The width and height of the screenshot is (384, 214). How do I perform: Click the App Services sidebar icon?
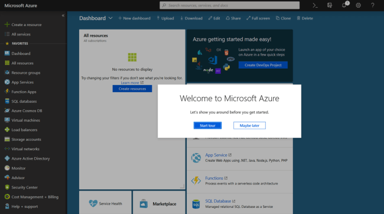click(7, 82)
